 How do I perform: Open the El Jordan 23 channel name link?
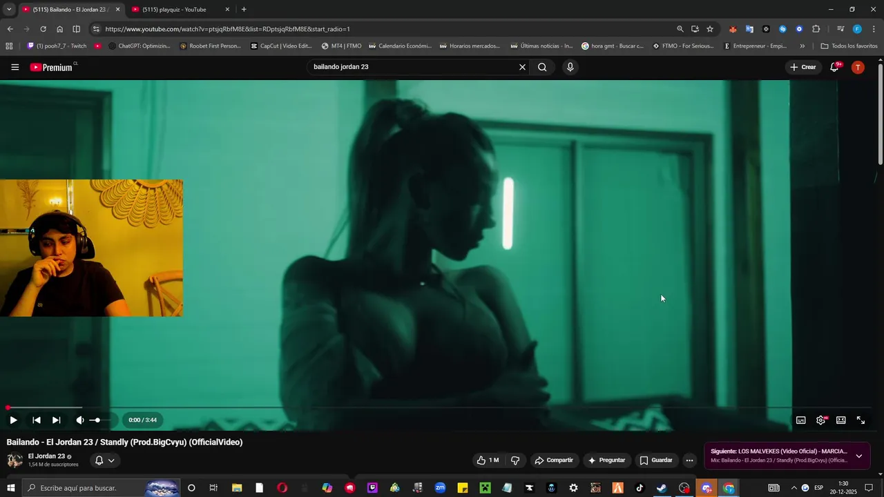[x=46, y=456]
